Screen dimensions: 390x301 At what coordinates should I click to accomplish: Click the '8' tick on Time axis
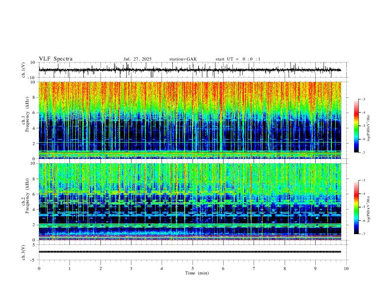(285, 269)
